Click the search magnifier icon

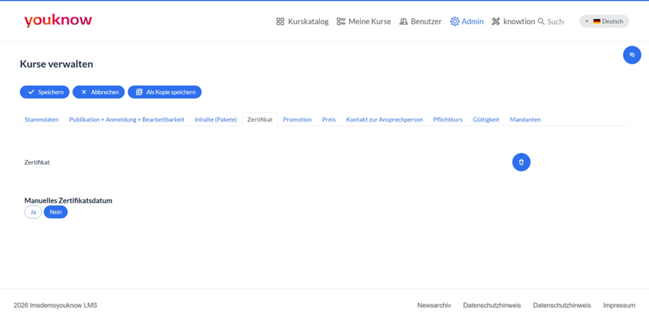[x=540, y=21]
